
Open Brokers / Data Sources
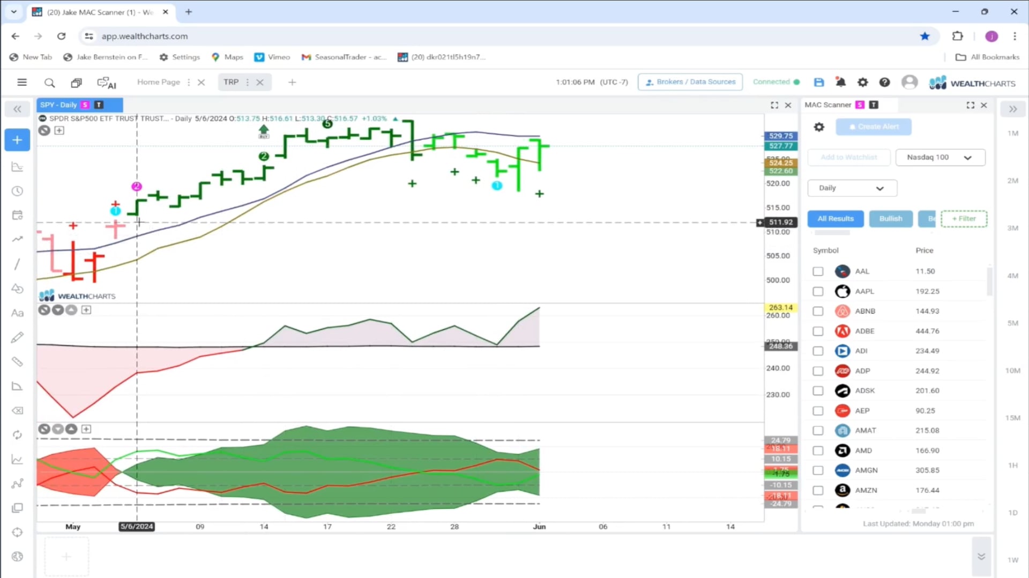point(690,82)
